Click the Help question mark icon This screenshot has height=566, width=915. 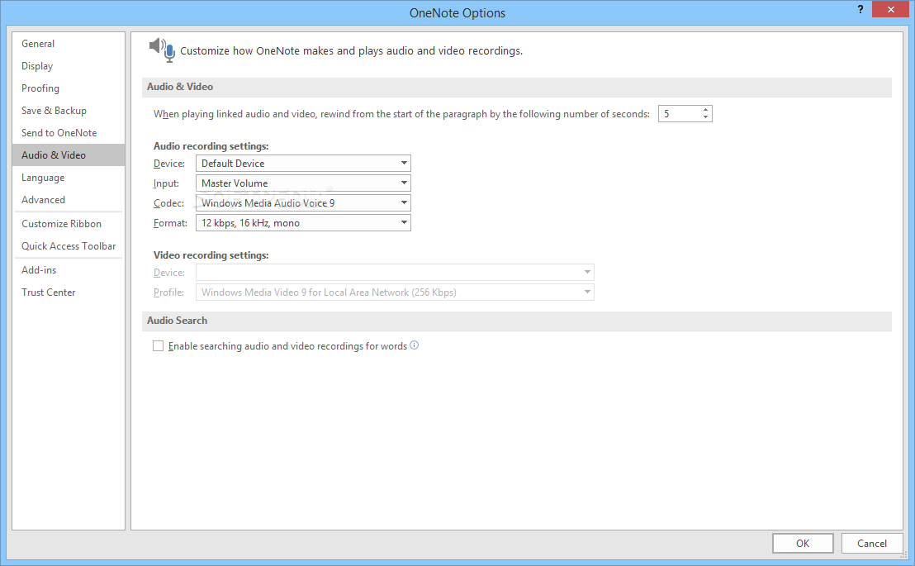click(x=860, y=9)
